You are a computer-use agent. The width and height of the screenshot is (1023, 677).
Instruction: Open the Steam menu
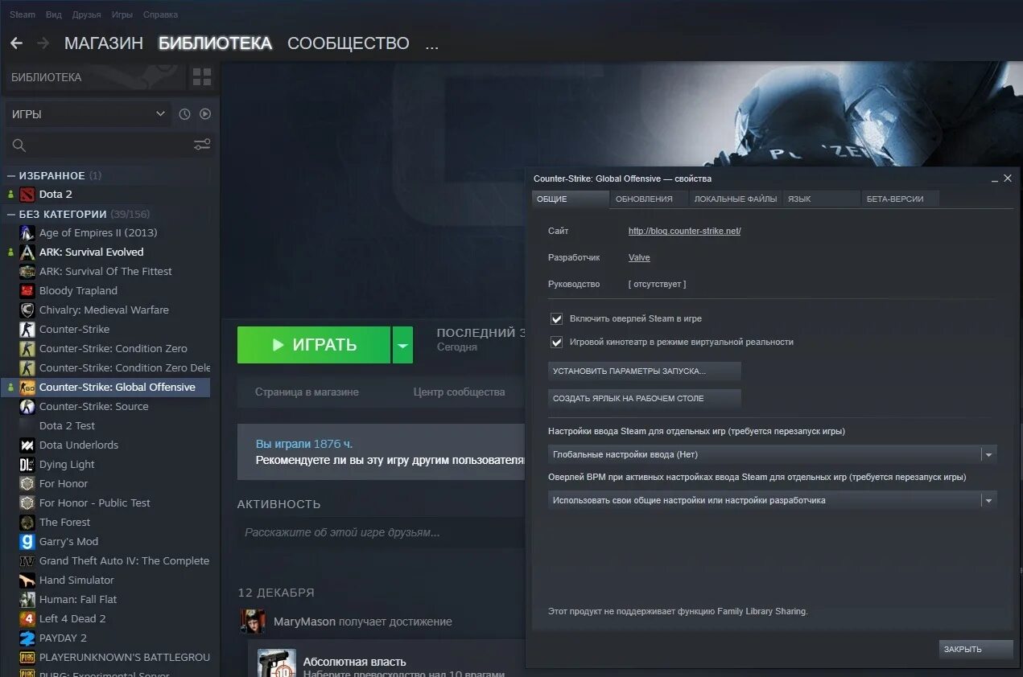pyautogui.click(x=23, y=14)
